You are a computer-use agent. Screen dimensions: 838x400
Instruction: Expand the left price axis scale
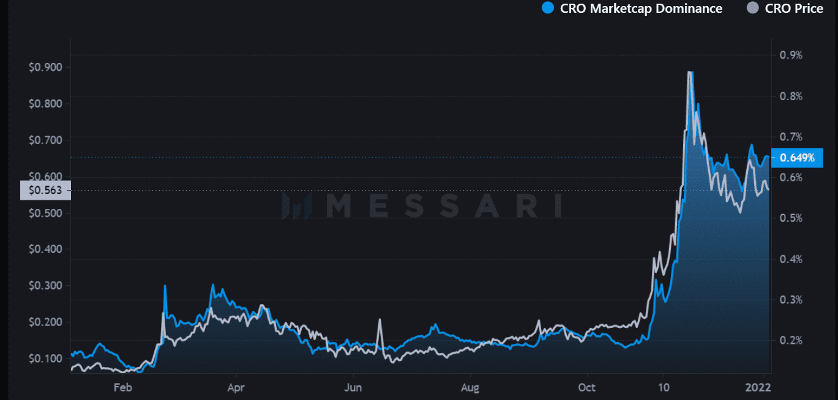[x=43, y=214]
